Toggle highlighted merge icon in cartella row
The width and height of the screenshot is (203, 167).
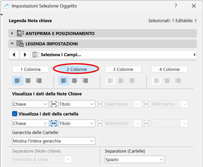click(x=54, y=123)
